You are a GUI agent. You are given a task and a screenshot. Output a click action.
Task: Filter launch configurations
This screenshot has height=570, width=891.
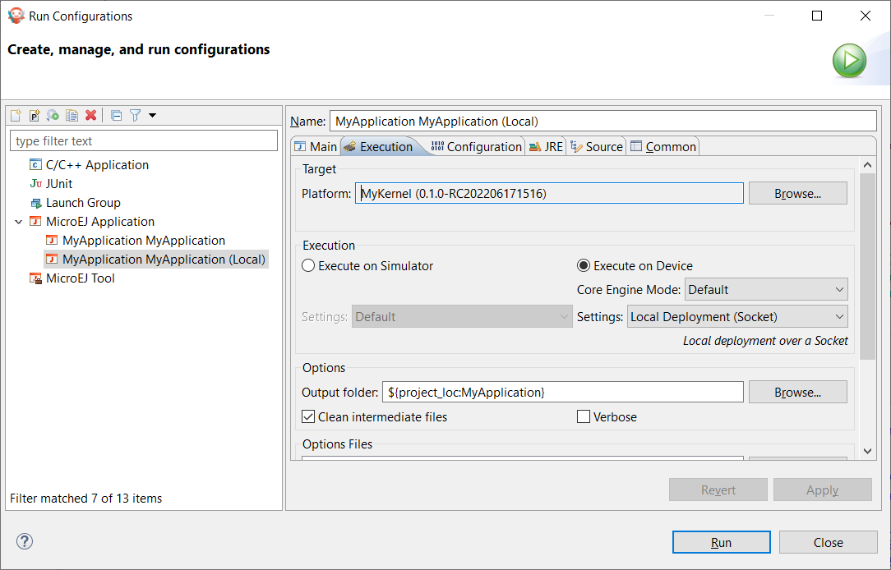tap(134, 115)
